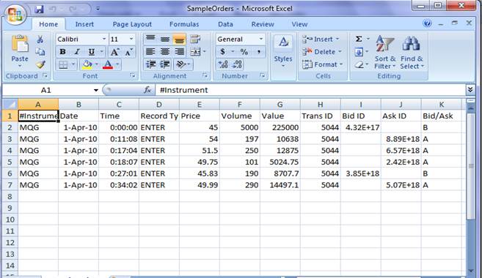
Task: Toggle Italic formatting
Action: [77, 52]
